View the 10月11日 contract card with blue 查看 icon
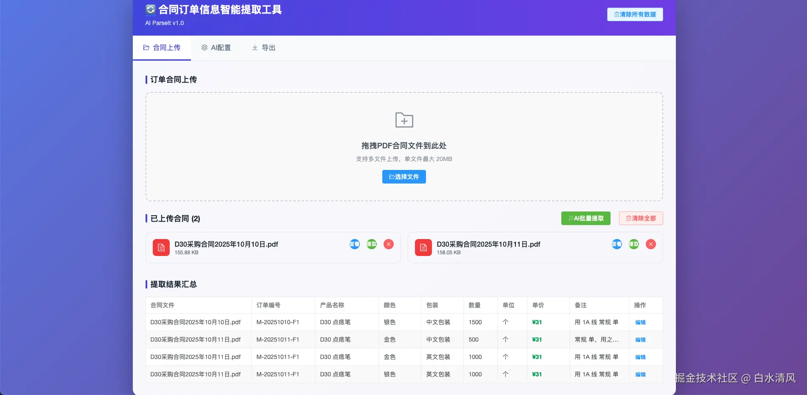Viewport: 807px width, 395px height. pyautogui.click(x=617, y=244)
